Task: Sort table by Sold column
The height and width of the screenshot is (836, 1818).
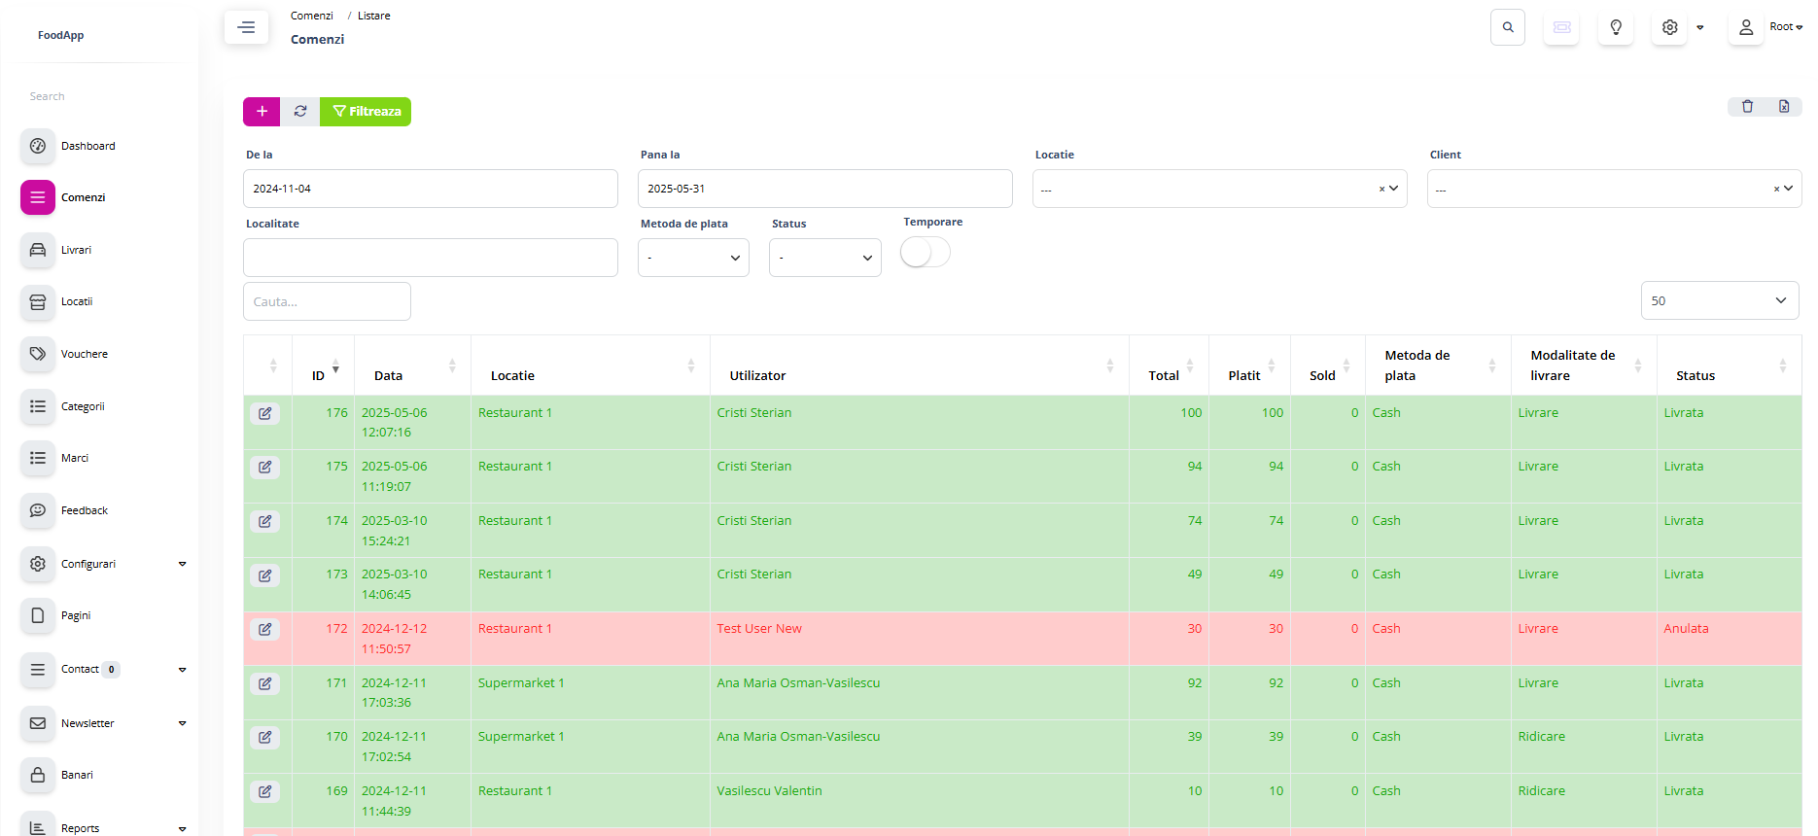Action: pyautogui.click(x=1328, y=366)
